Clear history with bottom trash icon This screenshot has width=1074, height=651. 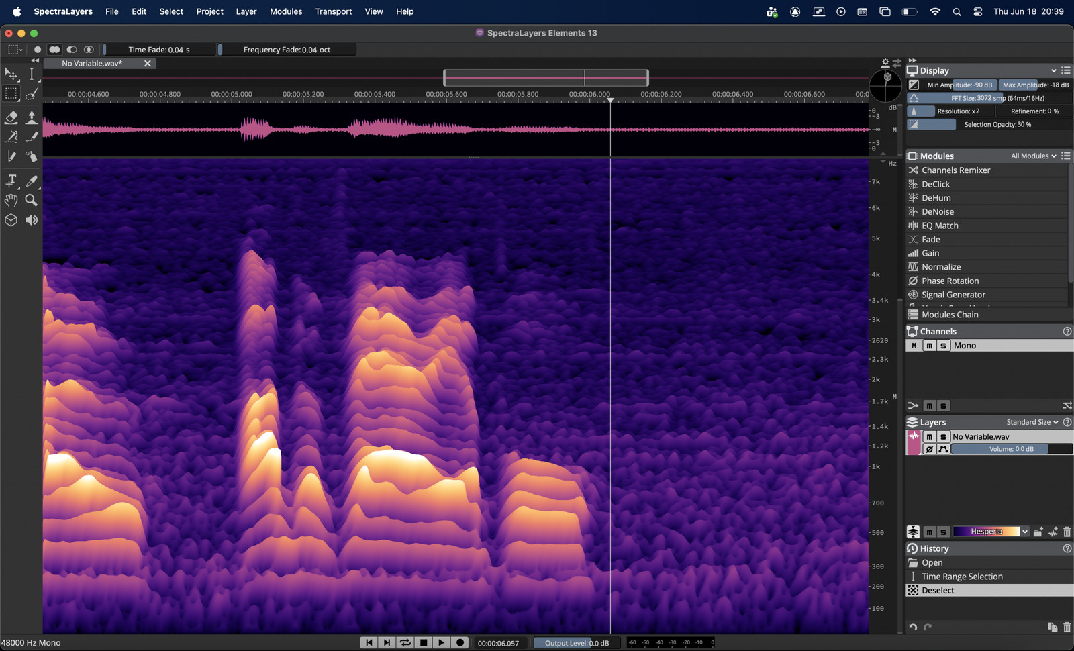pos(1067,628)
